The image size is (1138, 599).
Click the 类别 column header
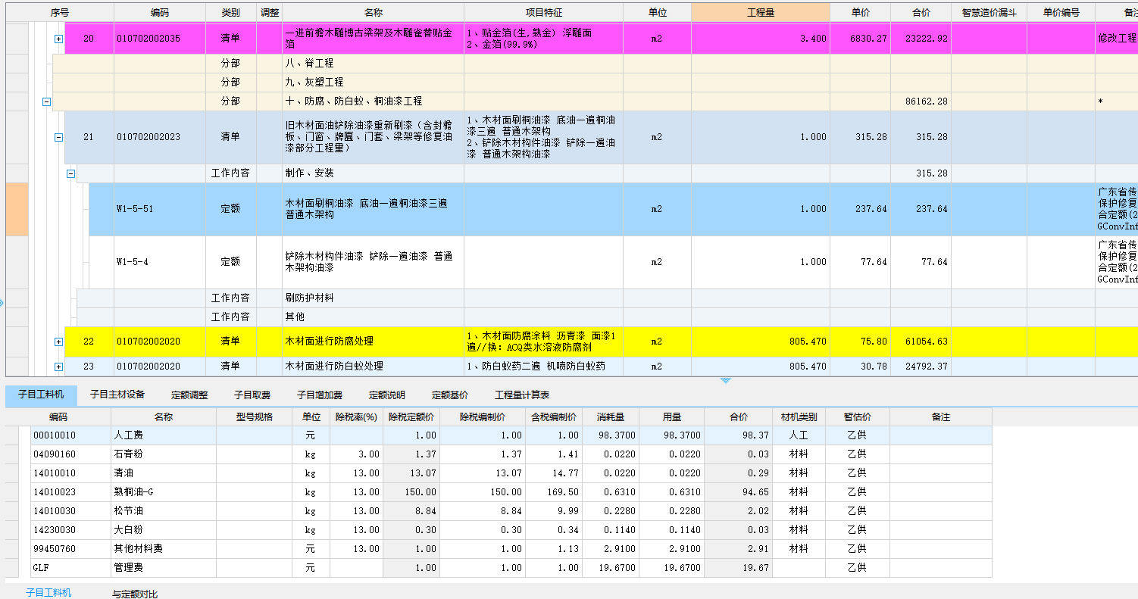[231, 14]
